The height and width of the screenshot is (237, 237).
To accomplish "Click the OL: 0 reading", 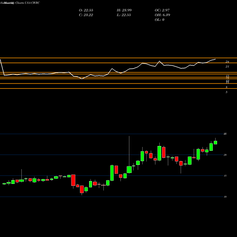I will click(x=160, y=20).
